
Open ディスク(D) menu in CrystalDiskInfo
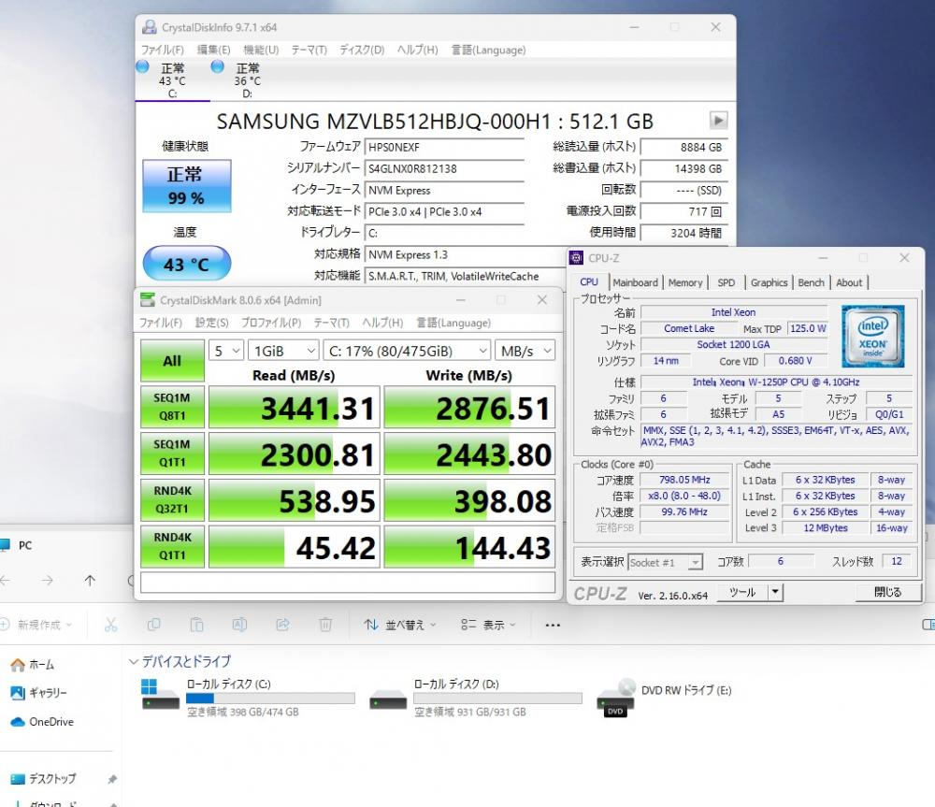tap(362, 50)
